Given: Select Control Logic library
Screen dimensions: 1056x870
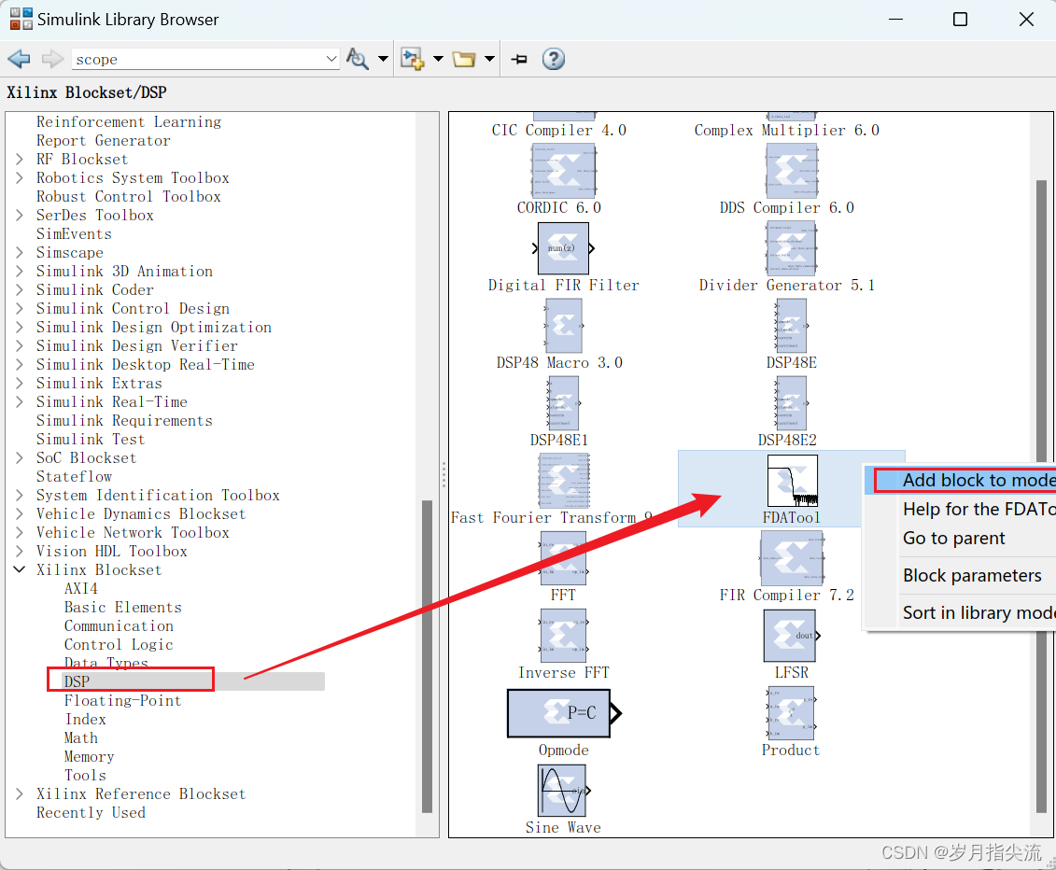Looking at the screenshot, I should point(119,644).
